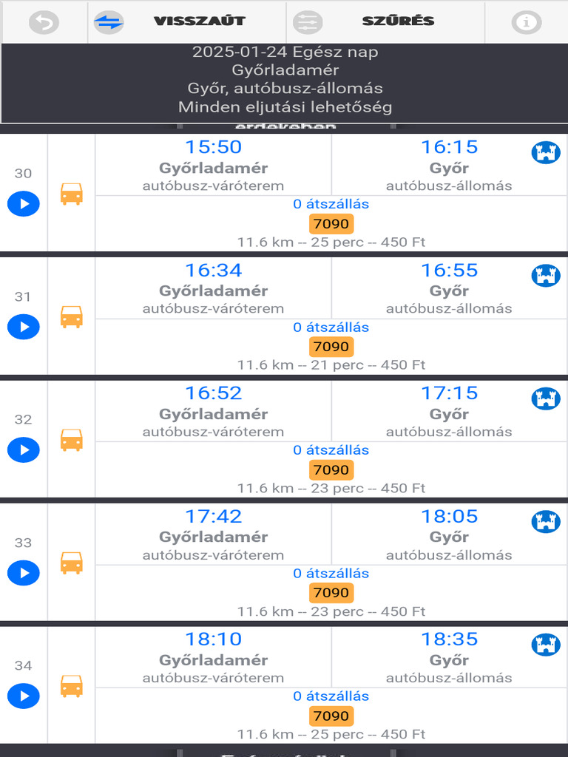This screenshot has height=757, width=568.
Task: Click orange bus icon of trip 30
Action: tap(72, 194)
